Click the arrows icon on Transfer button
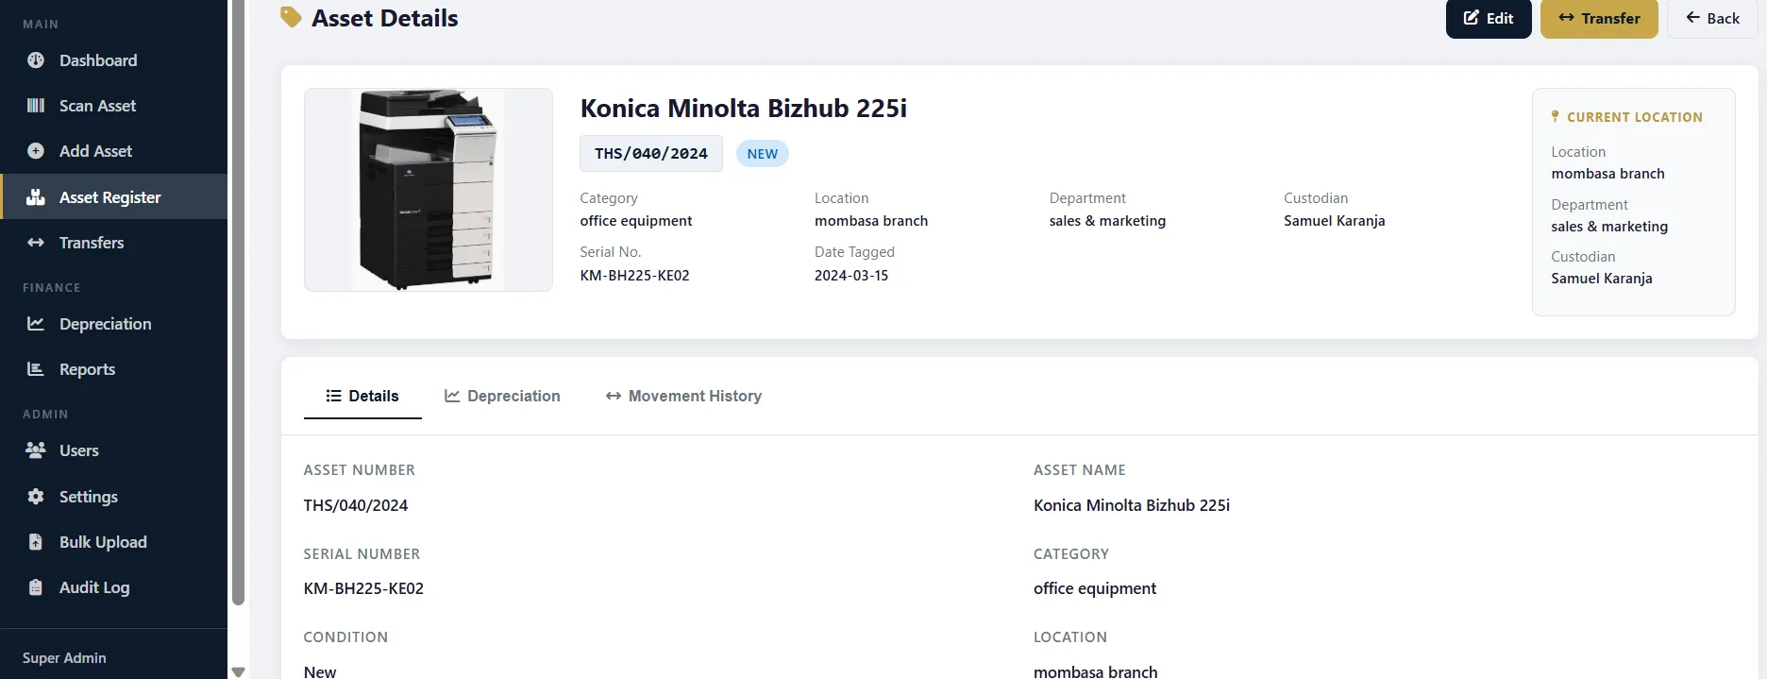Screen dimensions: 1767x679 pyautogui.click(x=1567, y=18)
